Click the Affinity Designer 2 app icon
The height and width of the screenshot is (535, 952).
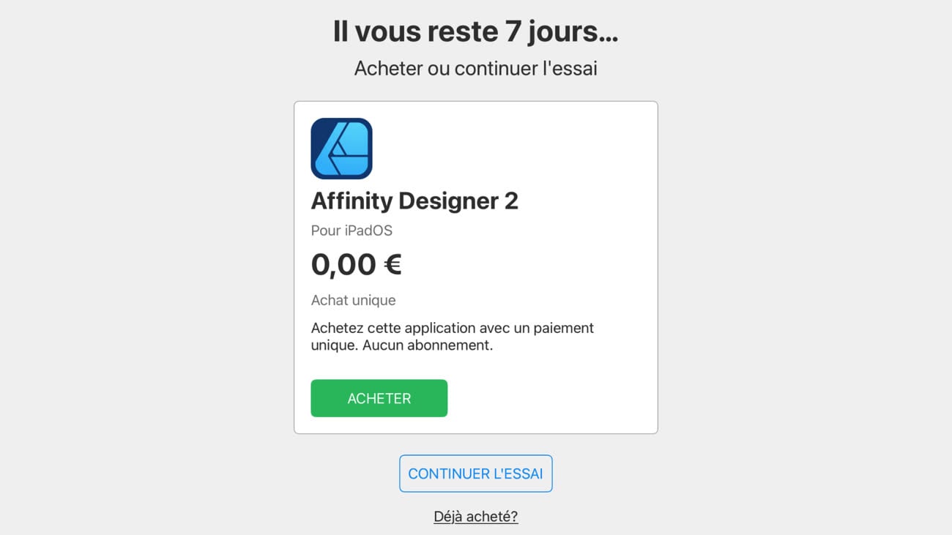tap(341, 149)
